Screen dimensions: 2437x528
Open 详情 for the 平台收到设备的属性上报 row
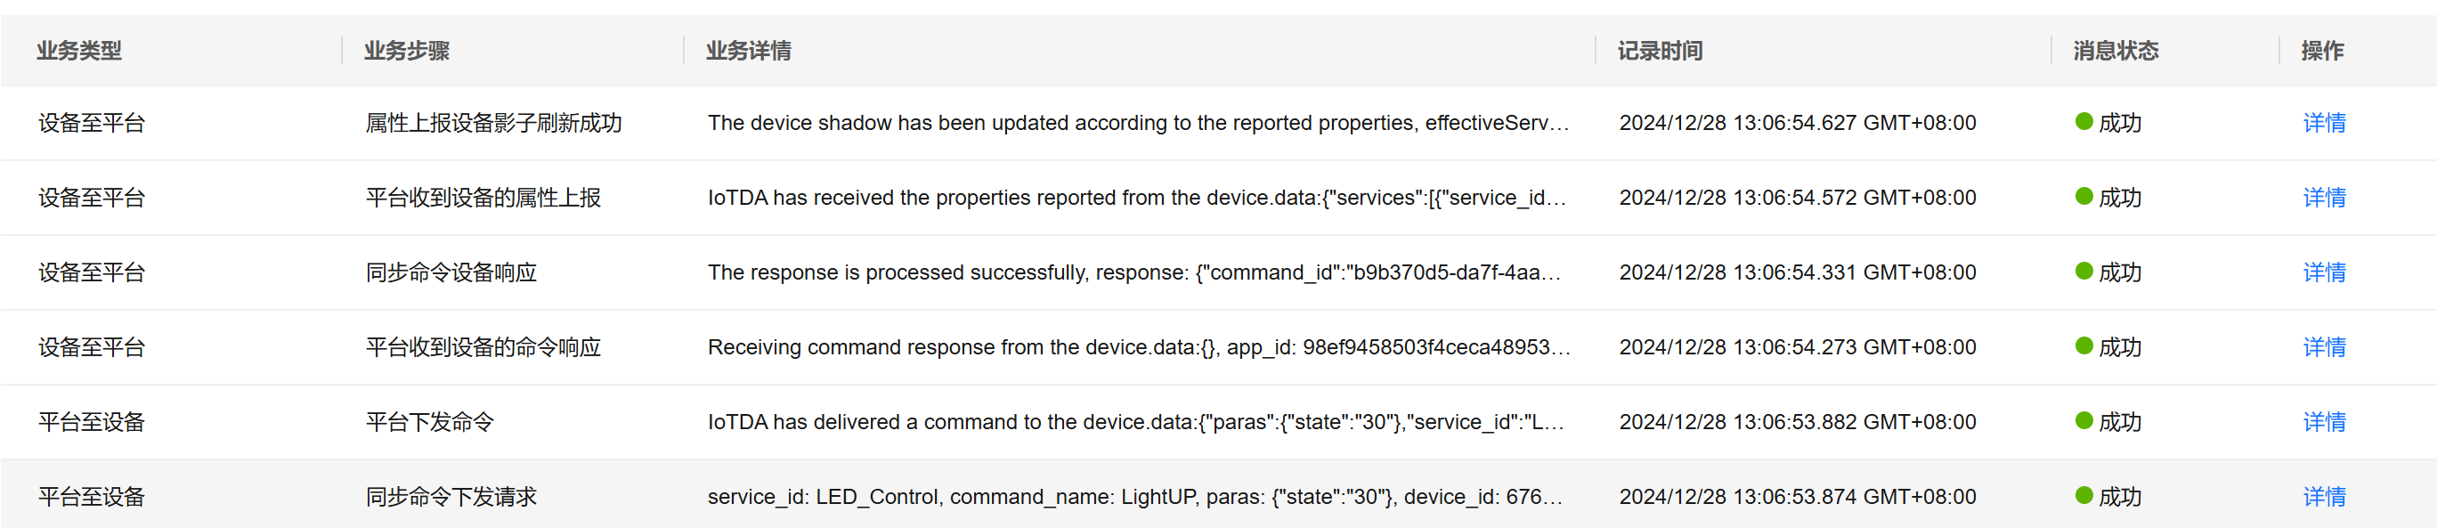tap(2324, 198)
